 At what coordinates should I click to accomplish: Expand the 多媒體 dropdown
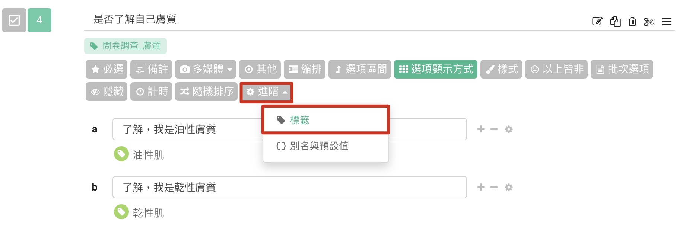pos(206,69)
